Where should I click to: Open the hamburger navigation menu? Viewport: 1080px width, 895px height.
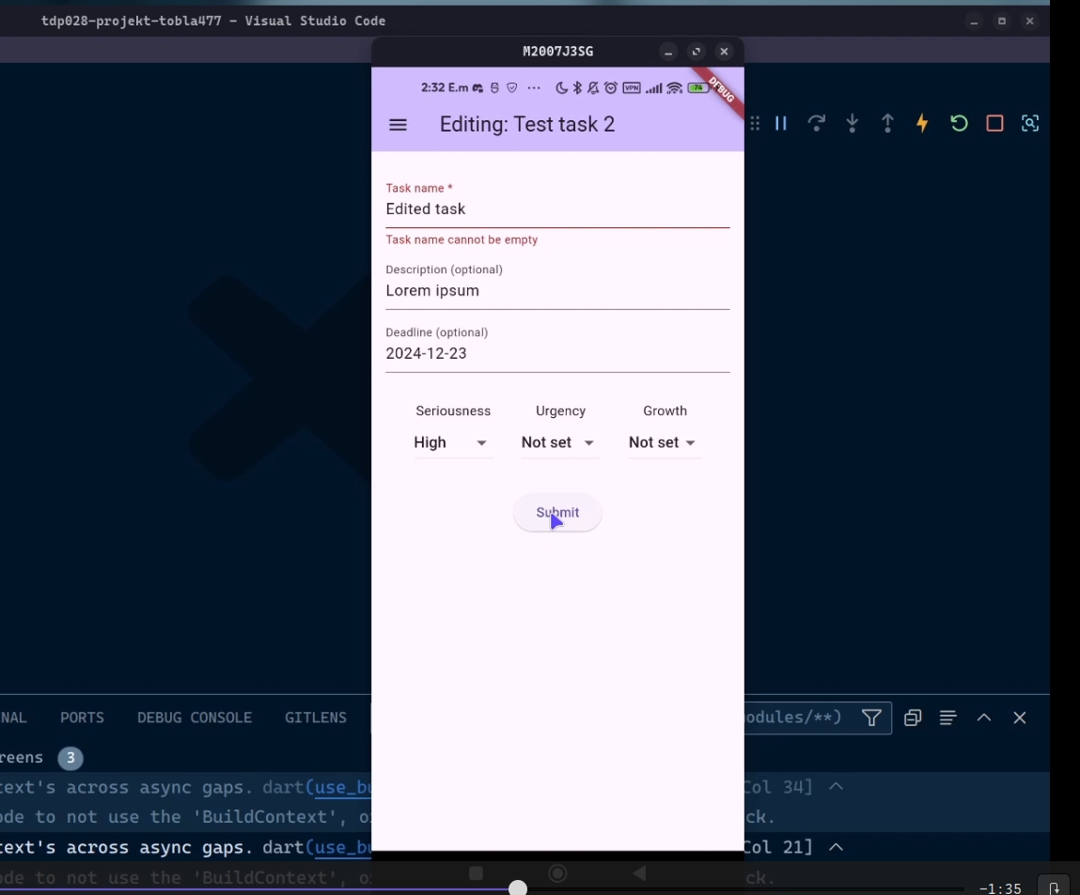[x=398, y=125]
